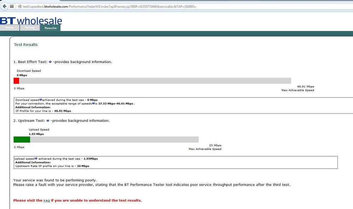Click 'IP Profile for your line is' text
The width and height of the screenshot is (353, 209).
pos(33,111)
